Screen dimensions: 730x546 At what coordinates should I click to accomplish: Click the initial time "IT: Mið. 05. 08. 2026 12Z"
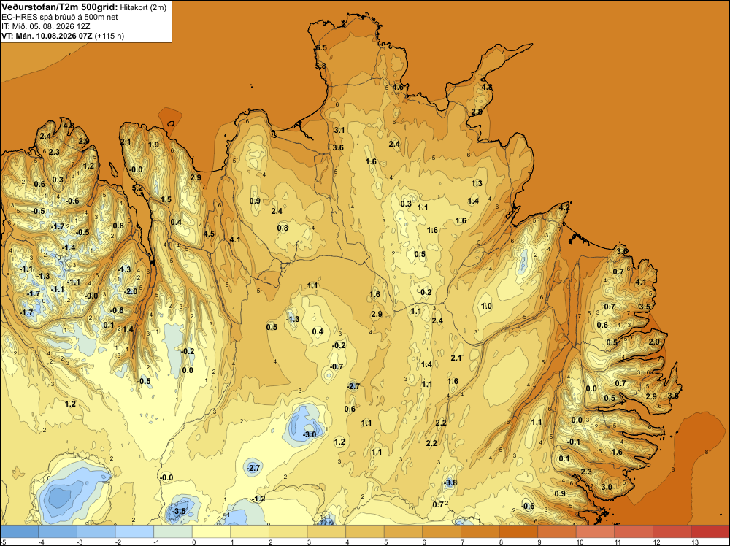45,26
